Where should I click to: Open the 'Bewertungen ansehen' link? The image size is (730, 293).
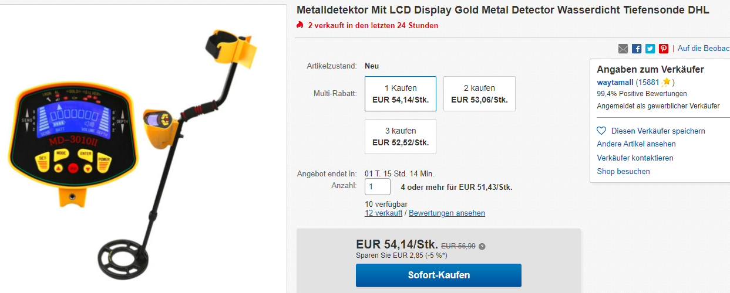pos(447,213)
